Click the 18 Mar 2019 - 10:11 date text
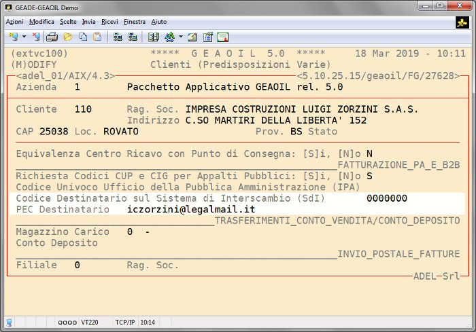476x332 pixels. pos(411,54)
